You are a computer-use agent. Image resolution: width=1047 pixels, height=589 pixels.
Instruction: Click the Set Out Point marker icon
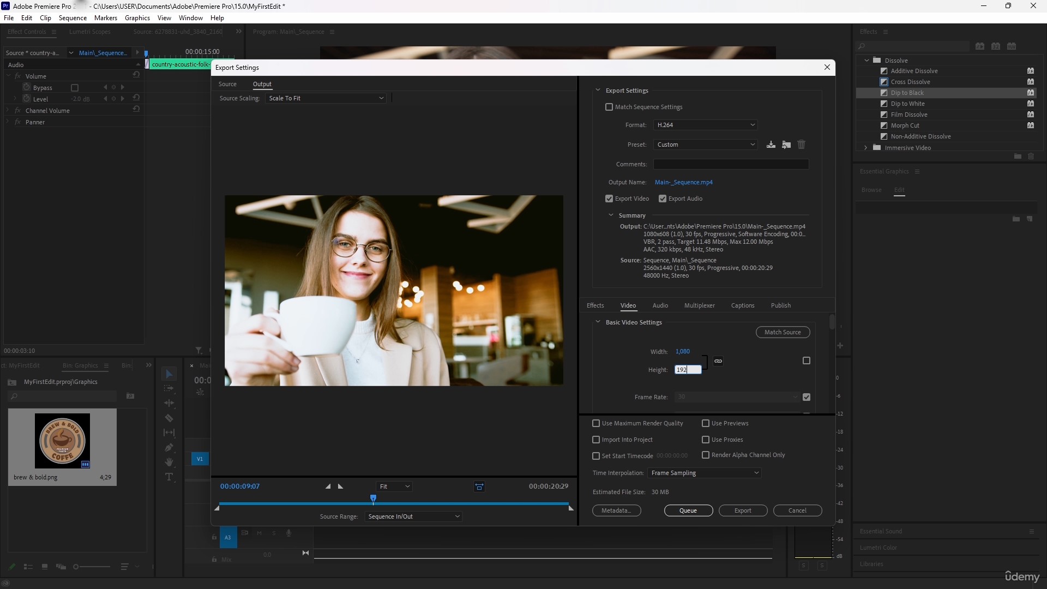[340, 486]
